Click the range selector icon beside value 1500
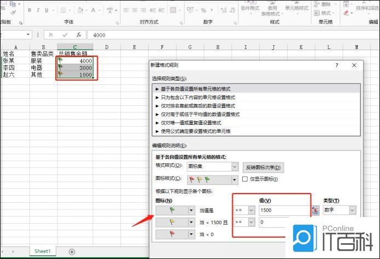This screenshot has width=380, height=259. 315,210
